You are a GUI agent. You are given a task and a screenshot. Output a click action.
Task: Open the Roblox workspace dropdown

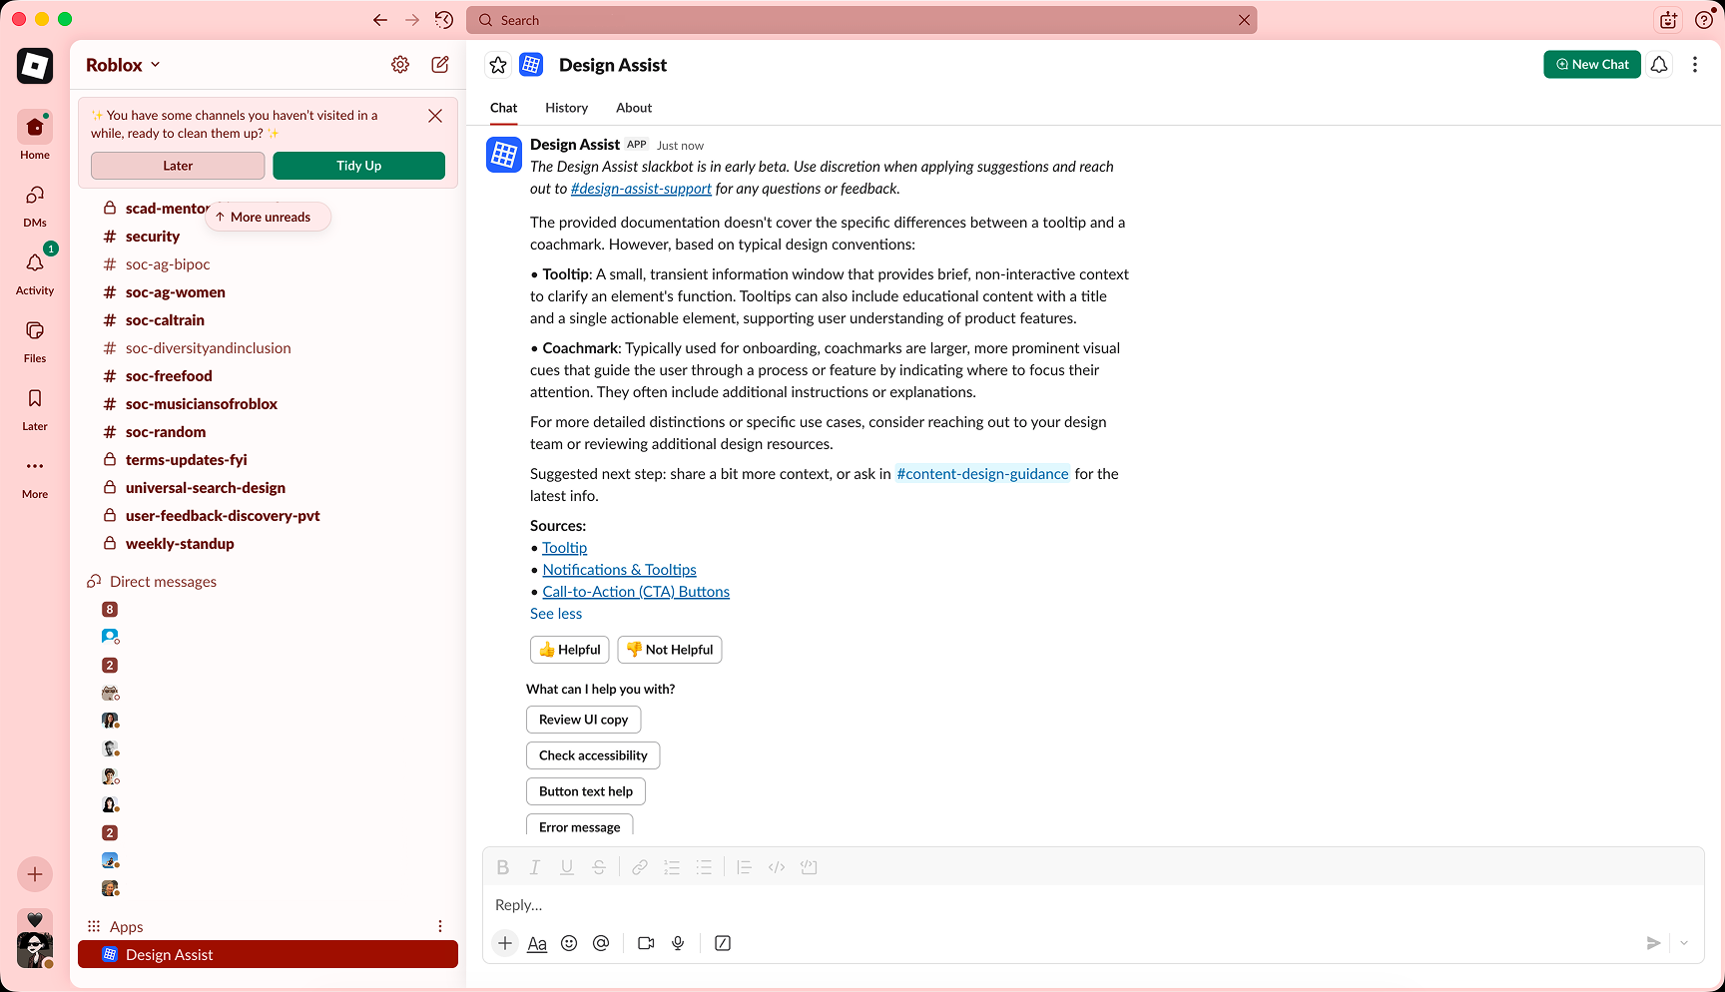123,65
